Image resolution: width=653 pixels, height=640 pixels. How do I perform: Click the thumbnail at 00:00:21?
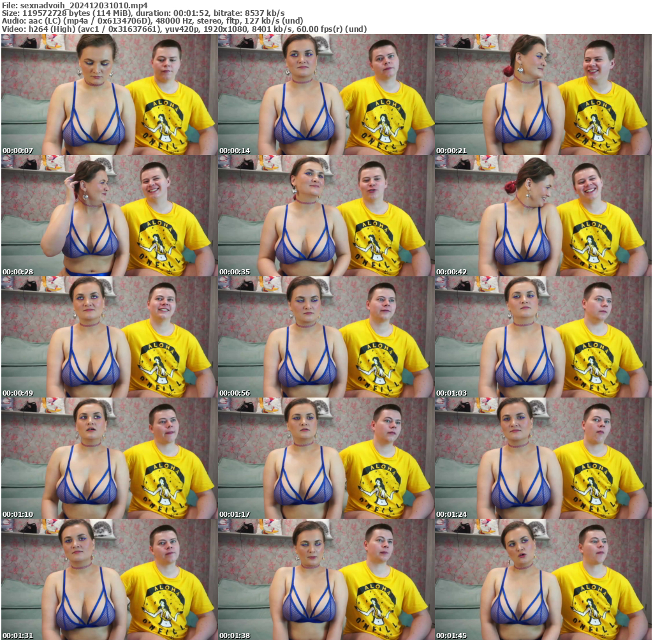click(542, 94)
